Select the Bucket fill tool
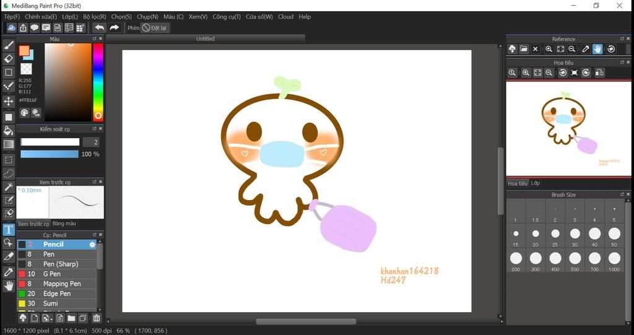The width and height of the screenshot is (634, 335). pyautogui.click(x=9, y=130)
